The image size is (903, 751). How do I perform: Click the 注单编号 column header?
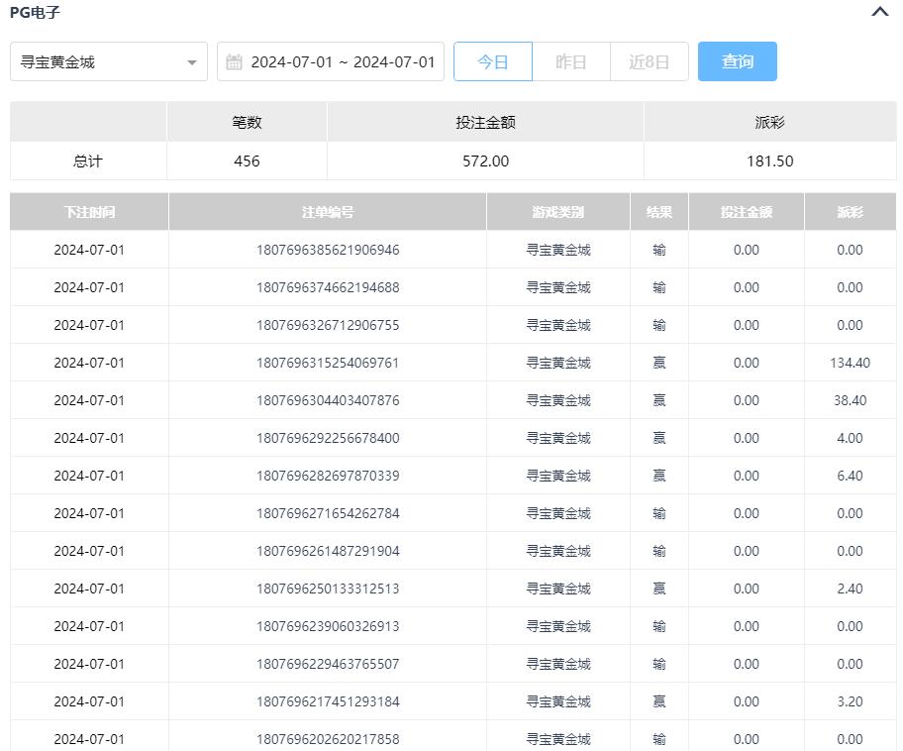327,212
